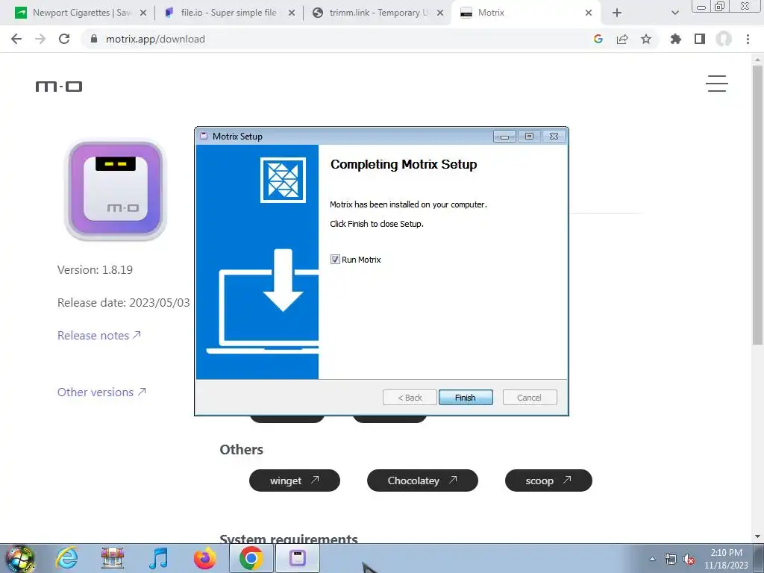Cancel the Motrix Setup wizard
The height and width of the screenshot is (573, 764).
[x=529, y=398]
